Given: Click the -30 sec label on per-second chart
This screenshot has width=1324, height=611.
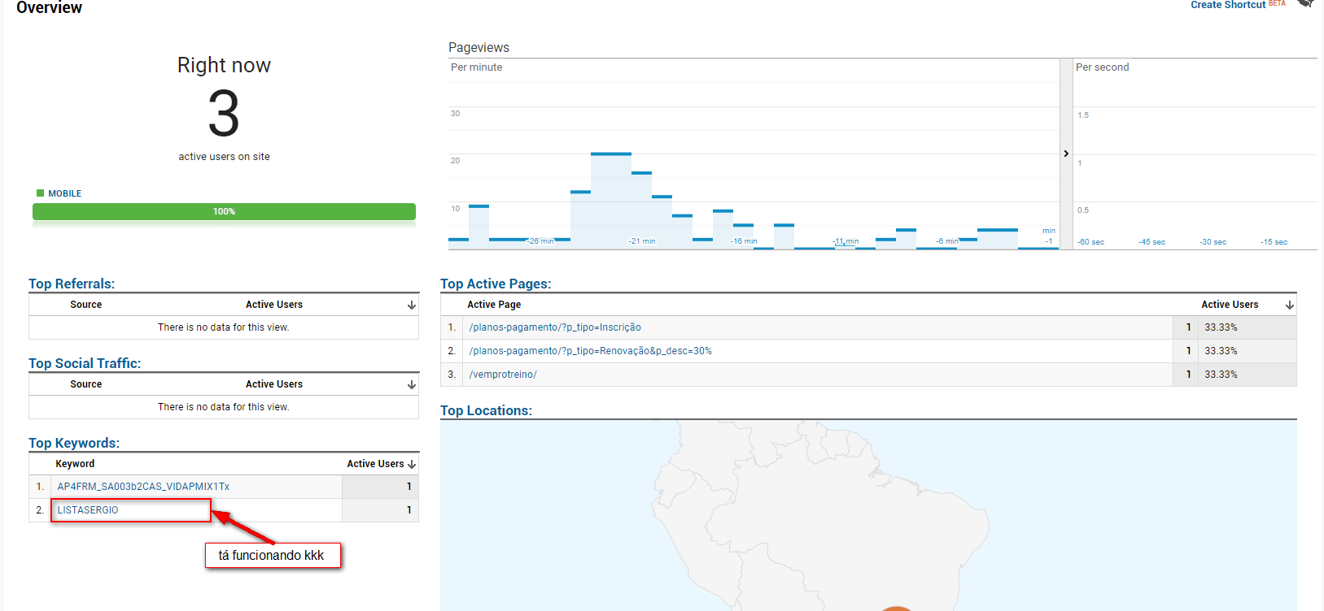Looking at the screenshot, I should [1213, 242].
